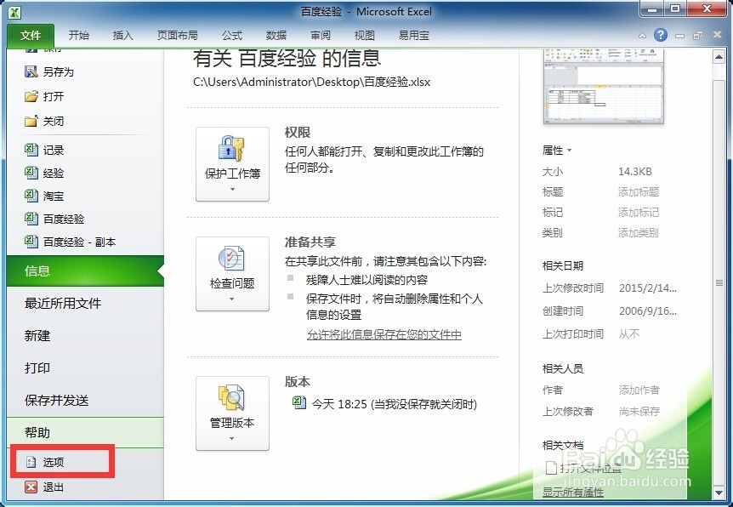Open the 审阅 ribbon tab
The image size is (733, 507).
point(321,36)
